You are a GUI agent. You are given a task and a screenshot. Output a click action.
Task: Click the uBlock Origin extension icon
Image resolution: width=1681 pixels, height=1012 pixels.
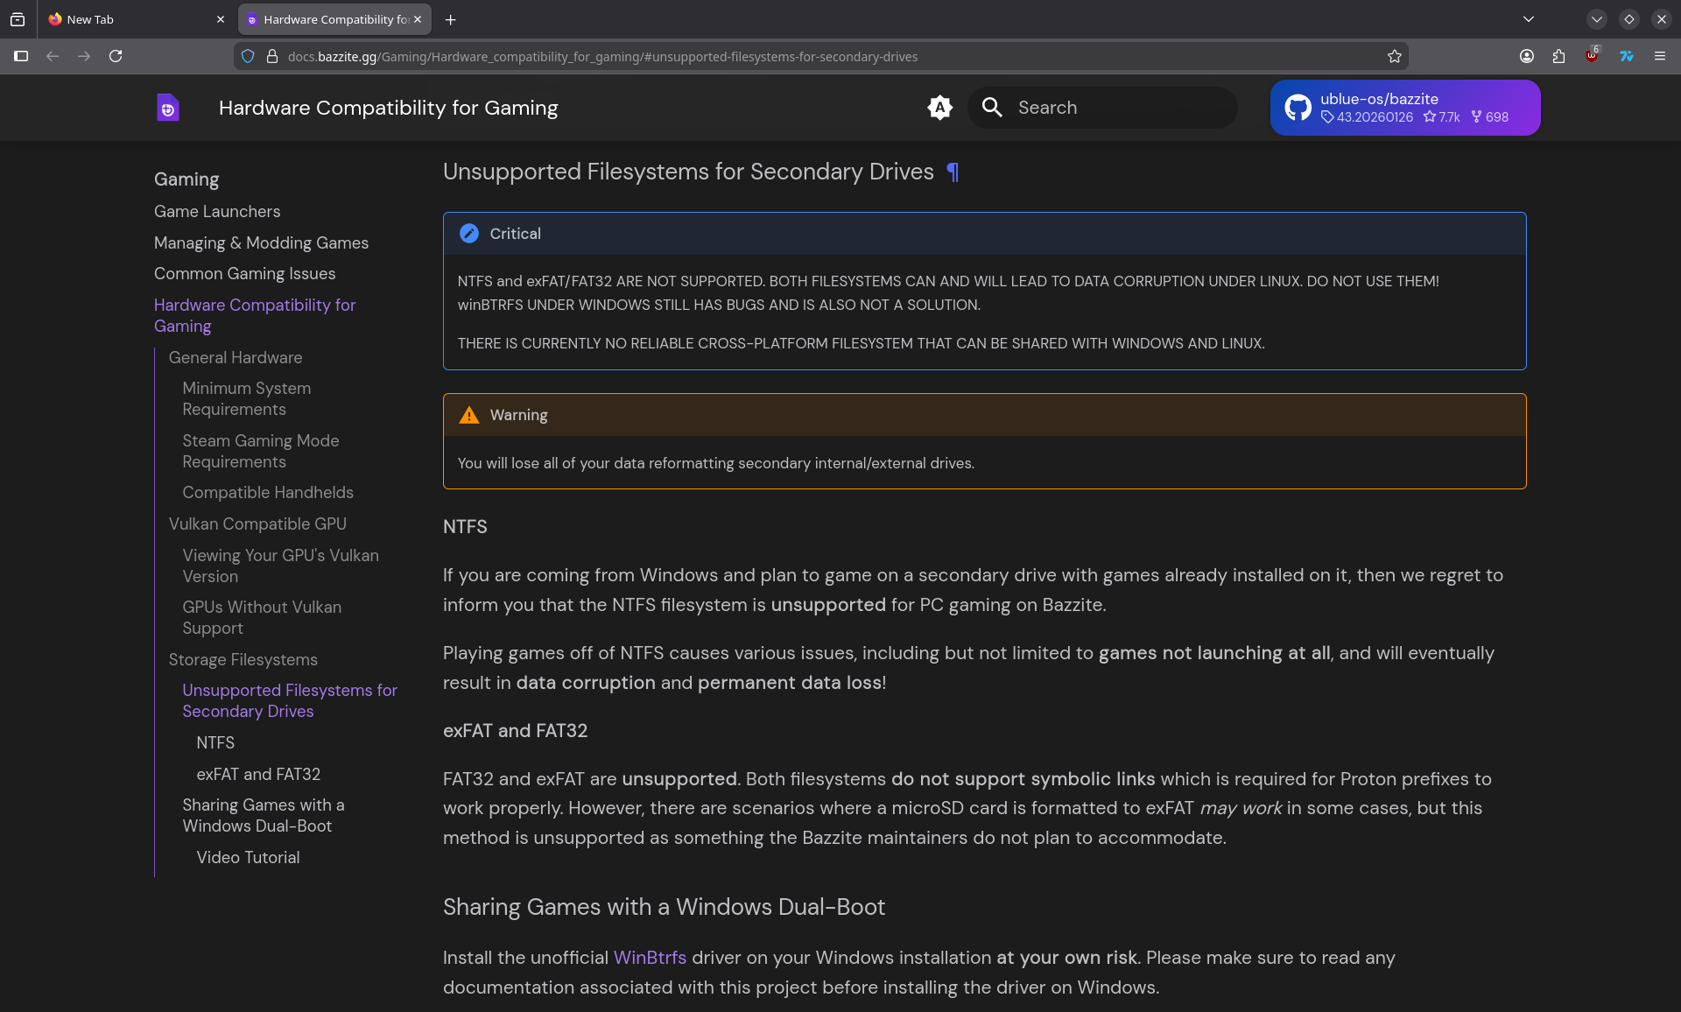tap(1592, 56)
